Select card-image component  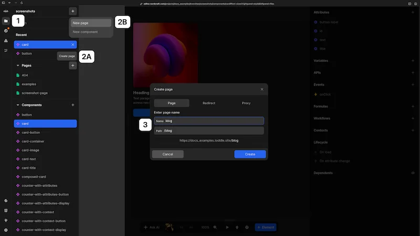pyautogui.click(x=45, y=150)
